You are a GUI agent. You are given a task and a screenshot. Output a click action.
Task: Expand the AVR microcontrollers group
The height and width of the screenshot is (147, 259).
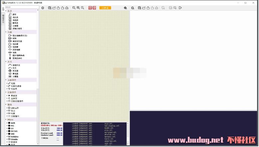point(7,123)
